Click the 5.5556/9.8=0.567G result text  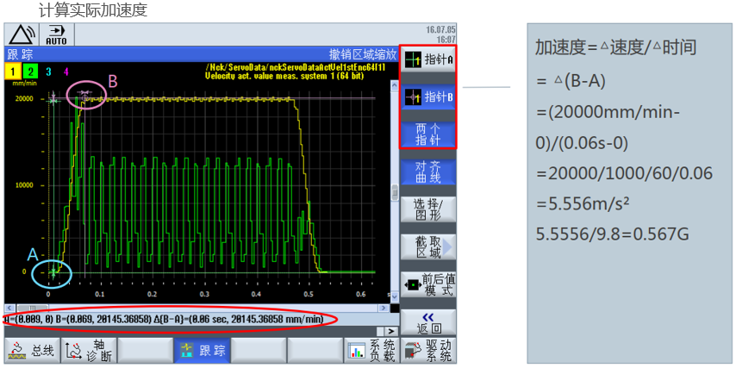pyautogui.click(x=612, y=233)
